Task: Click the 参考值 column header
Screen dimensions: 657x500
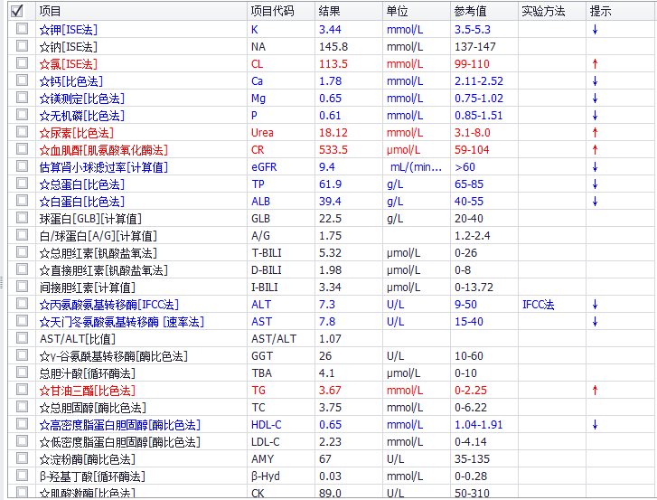Action: click(470, 12)
